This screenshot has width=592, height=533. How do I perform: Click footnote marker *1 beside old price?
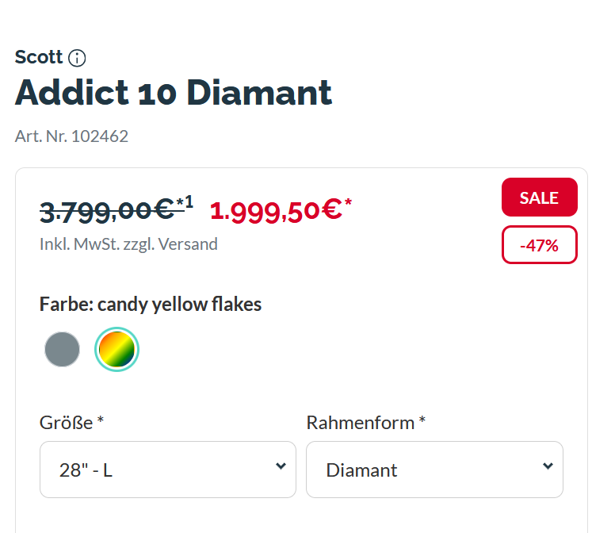[185, 202]
